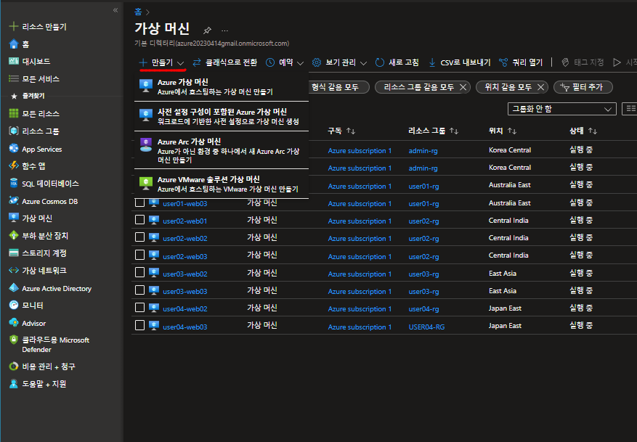Click the 필터 추가 button
Screen dimensions: 637x442
click(583, 87)
